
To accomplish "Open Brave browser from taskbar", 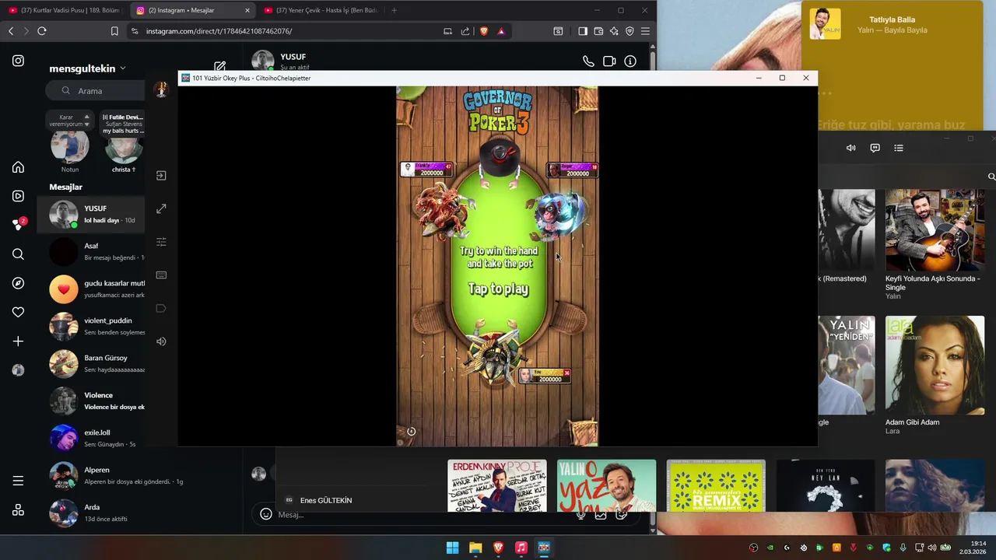I will [498, 548].
